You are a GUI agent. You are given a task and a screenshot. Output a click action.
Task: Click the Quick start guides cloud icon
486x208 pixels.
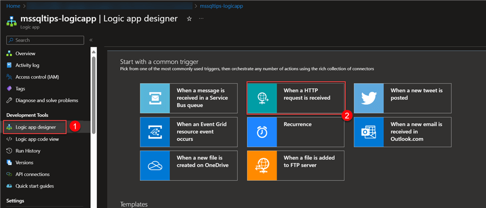pos(9,186)
